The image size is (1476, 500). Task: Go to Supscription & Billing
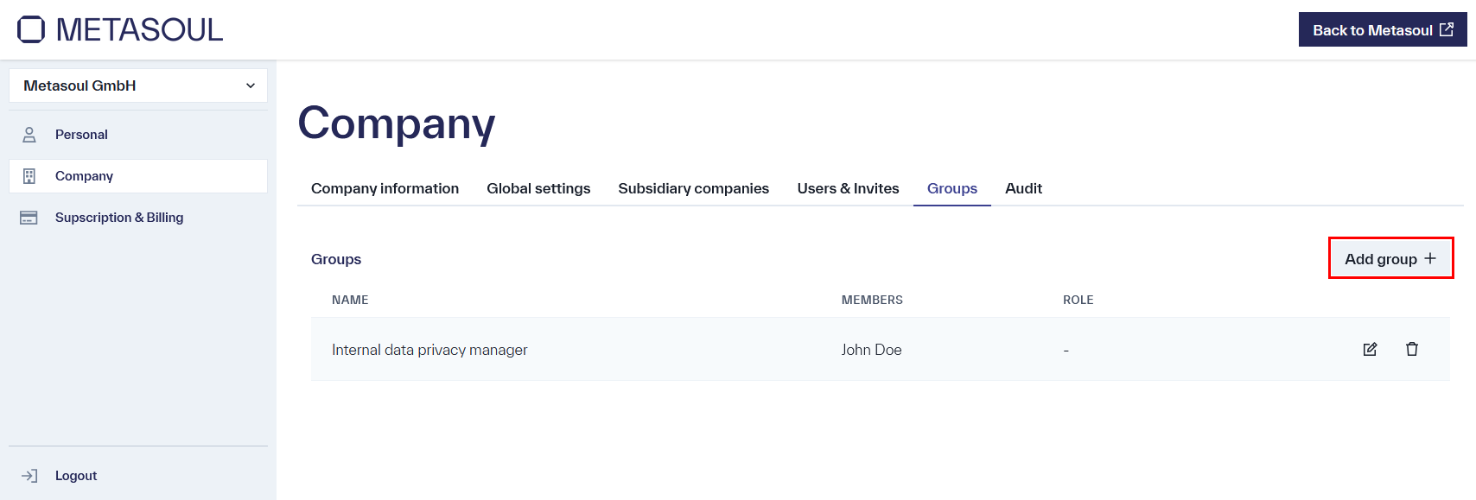click(138, 218)
